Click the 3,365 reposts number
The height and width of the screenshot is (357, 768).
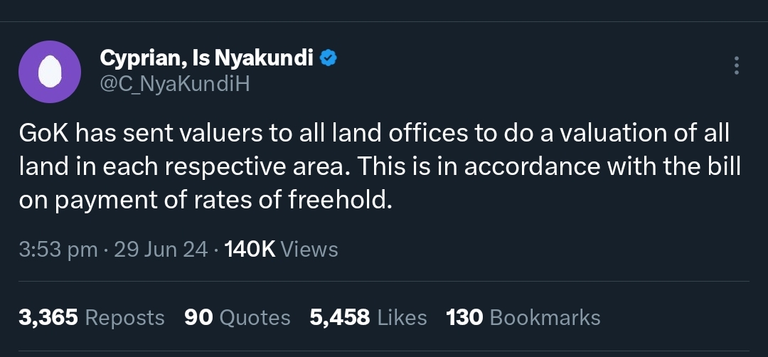click(x=48, y=317)
